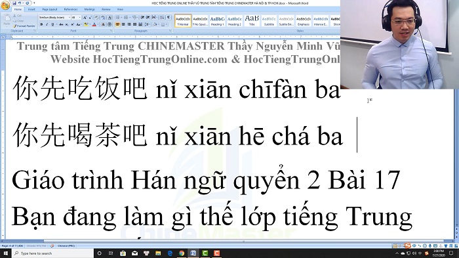Toggle Subscript formatting
The height and width of the screenshot is (258, 459).
pos(67,24)
